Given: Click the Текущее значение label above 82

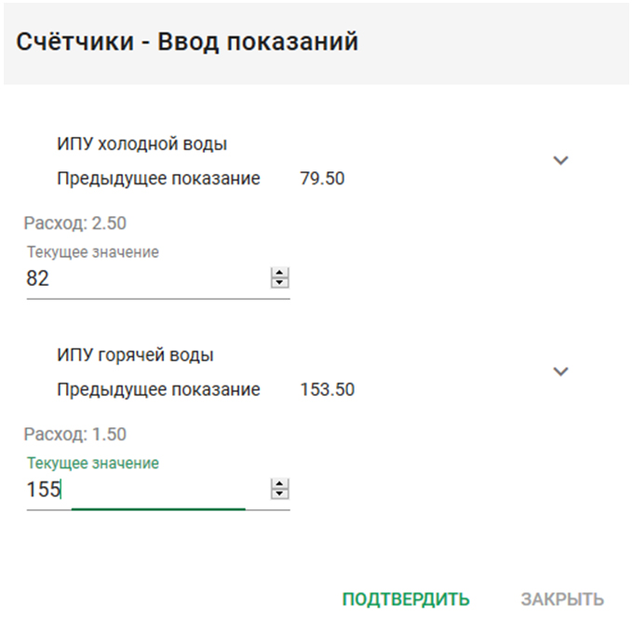Looking at the screenshot, I should click(93, 252).
